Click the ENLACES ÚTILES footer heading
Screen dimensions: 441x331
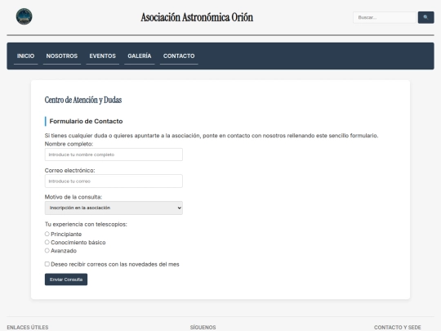point(28,328)
